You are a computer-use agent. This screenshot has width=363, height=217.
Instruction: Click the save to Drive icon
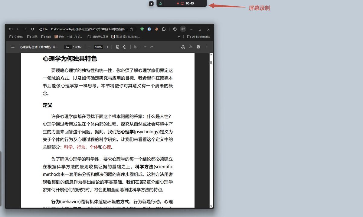coord(183,47)
